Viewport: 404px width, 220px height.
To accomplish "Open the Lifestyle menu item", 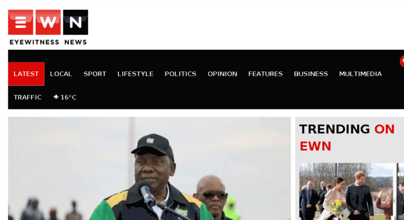I will [x=135, y=74].
